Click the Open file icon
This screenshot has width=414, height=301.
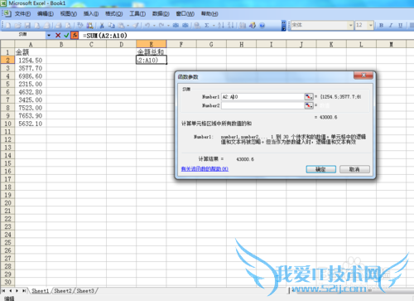pos(17,26)
